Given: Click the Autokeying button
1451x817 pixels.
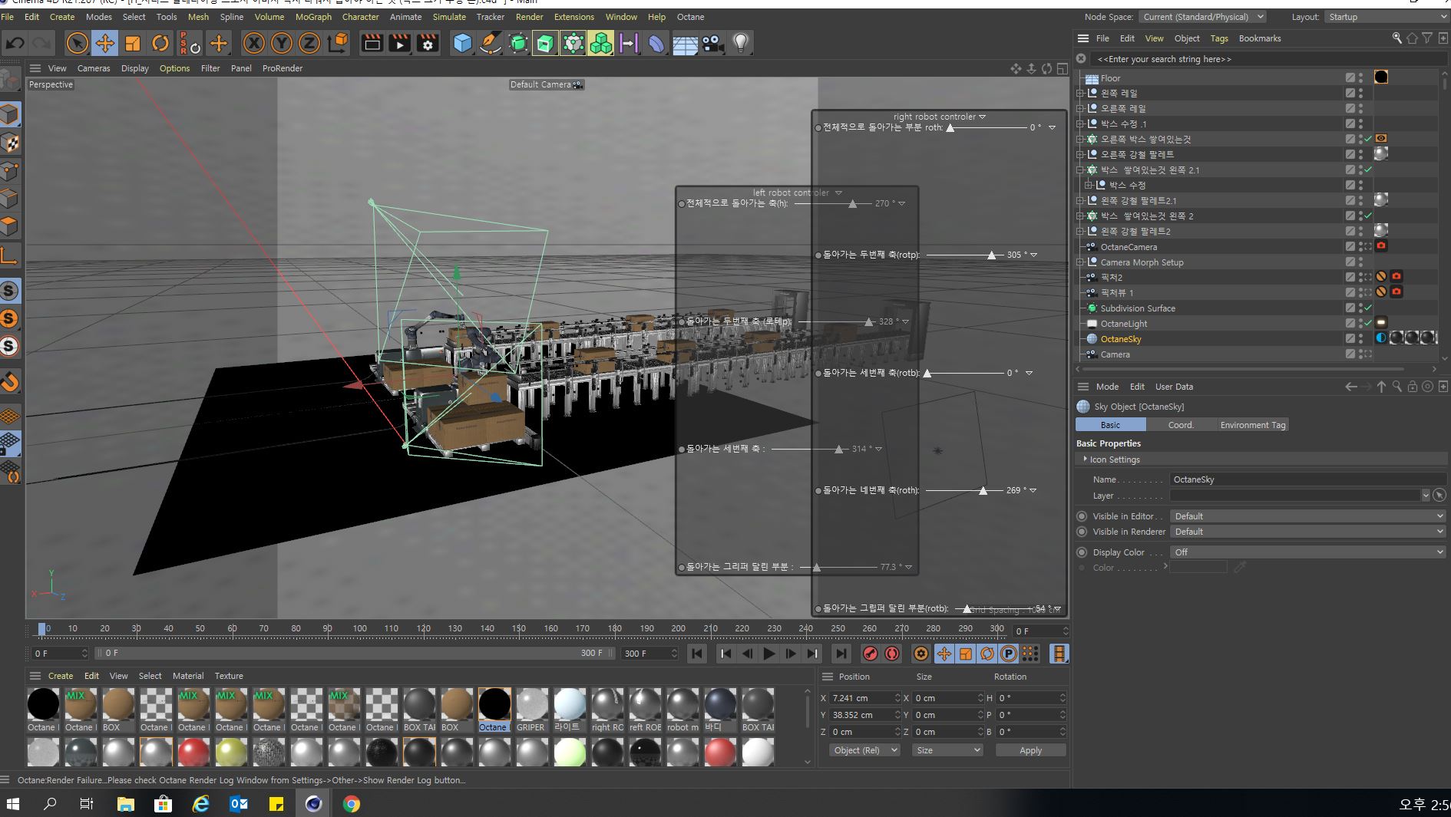Looking at the screenshot, I should coord(892,654).
